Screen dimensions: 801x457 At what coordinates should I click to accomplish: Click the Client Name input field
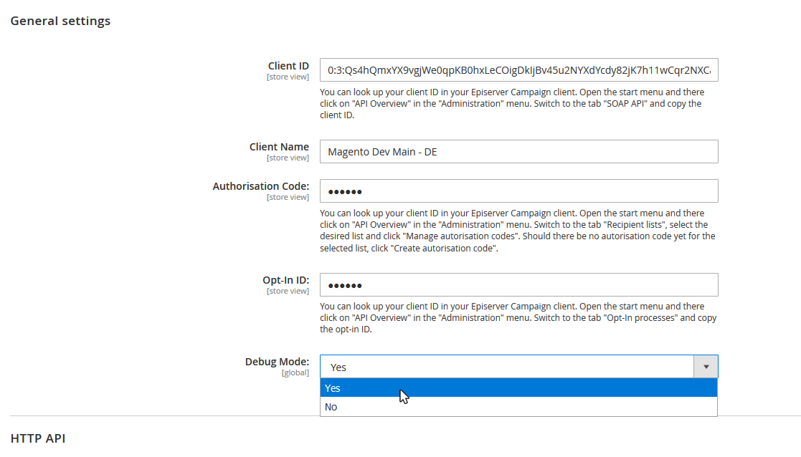(518, 151)
